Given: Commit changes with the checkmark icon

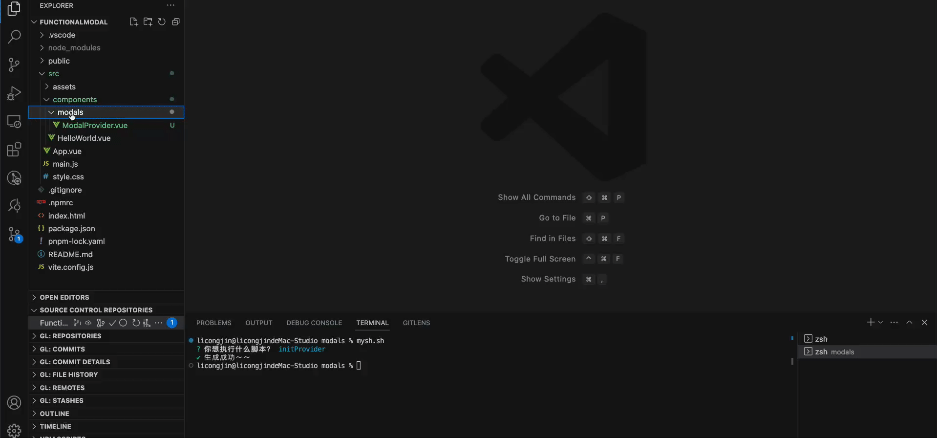Looking at the screenshot, I should (x=112, y=323).
